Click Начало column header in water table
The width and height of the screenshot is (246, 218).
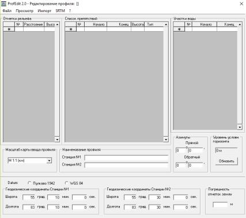(x=205, y=24)
